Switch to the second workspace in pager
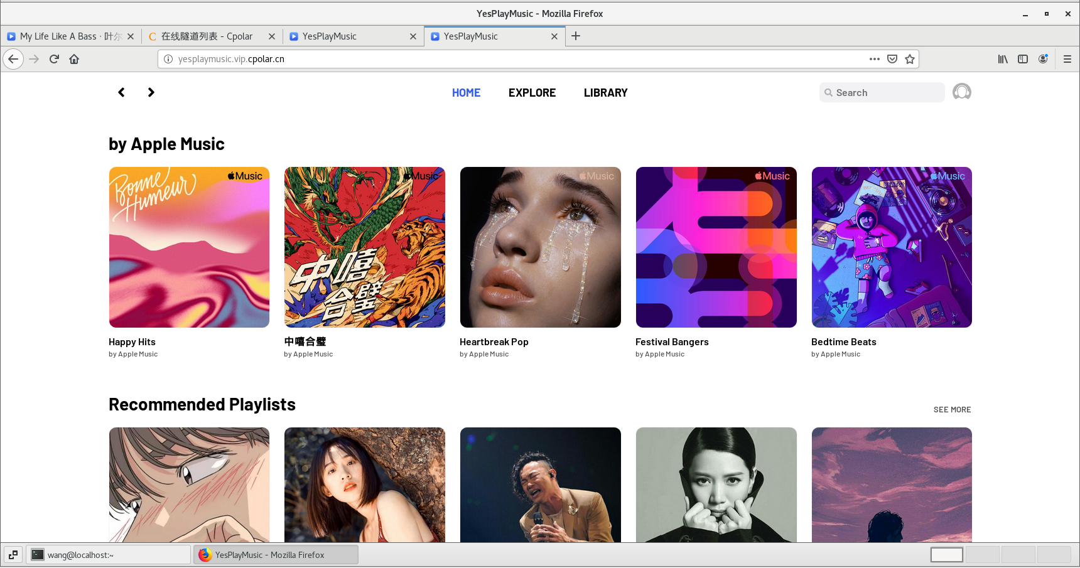This screenshot has width=1080, height=568. click(982, 555)
